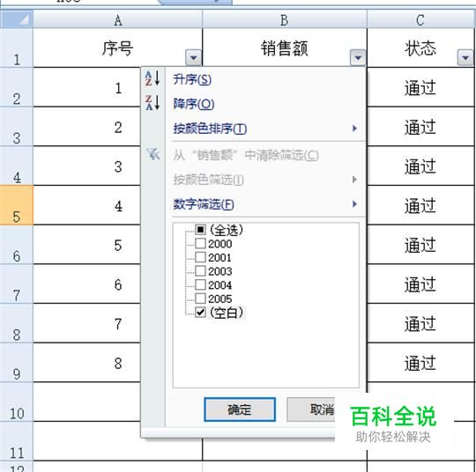Select column B header

(x=285, y=19)
